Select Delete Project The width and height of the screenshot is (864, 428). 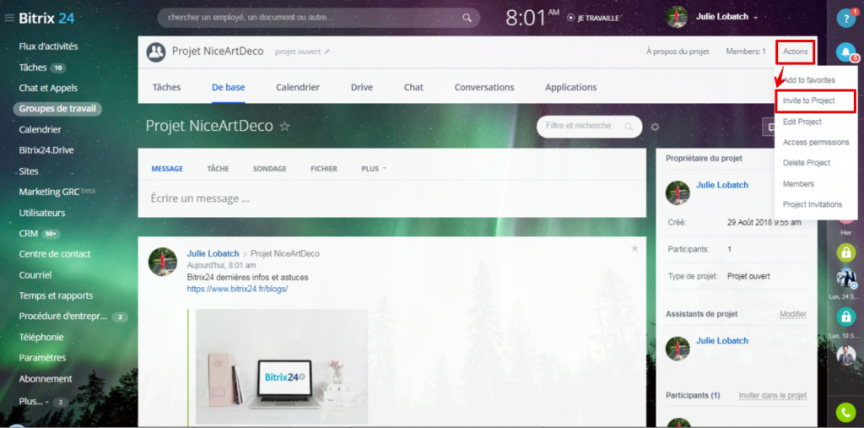click(807, 163)
